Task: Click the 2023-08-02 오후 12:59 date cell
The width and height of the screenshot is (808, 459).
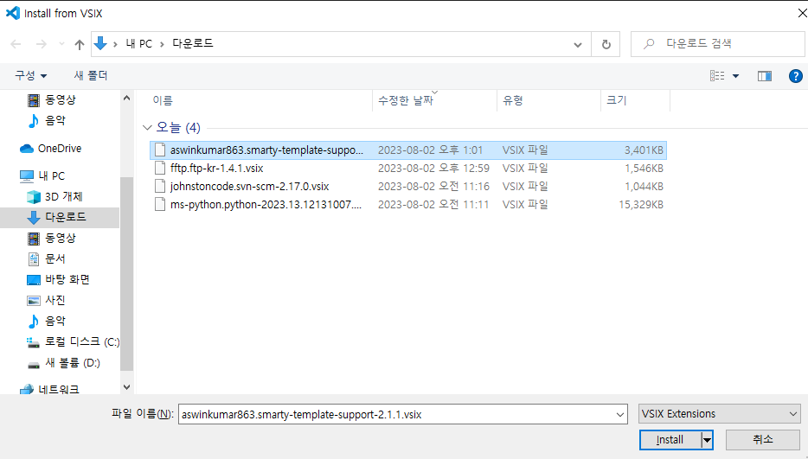Action: point(433,169)
